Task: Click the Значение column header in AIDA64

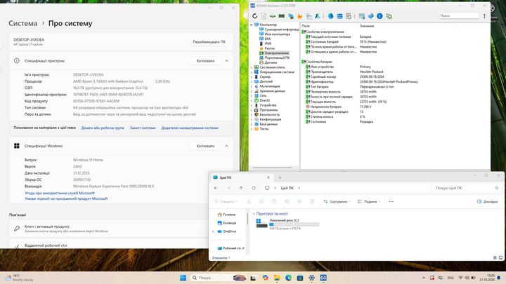Action: tap(367, 26)
